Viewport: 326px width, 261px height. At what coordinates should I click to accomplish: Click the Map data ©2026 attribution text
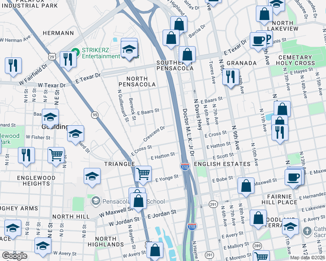pyautogui.click(x=308, y=258)
